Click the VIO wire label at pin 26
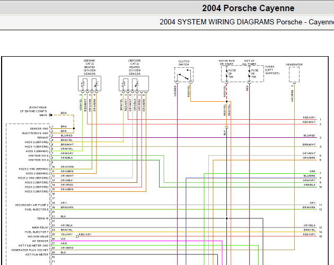 pos(63,239)
